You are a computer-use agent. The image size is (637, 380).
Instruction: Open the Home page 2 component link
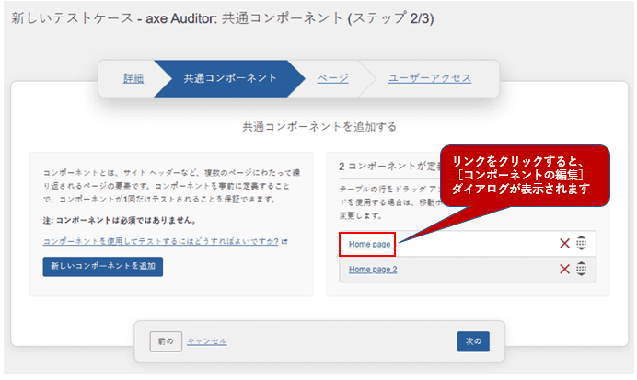(x=374, y=269)
